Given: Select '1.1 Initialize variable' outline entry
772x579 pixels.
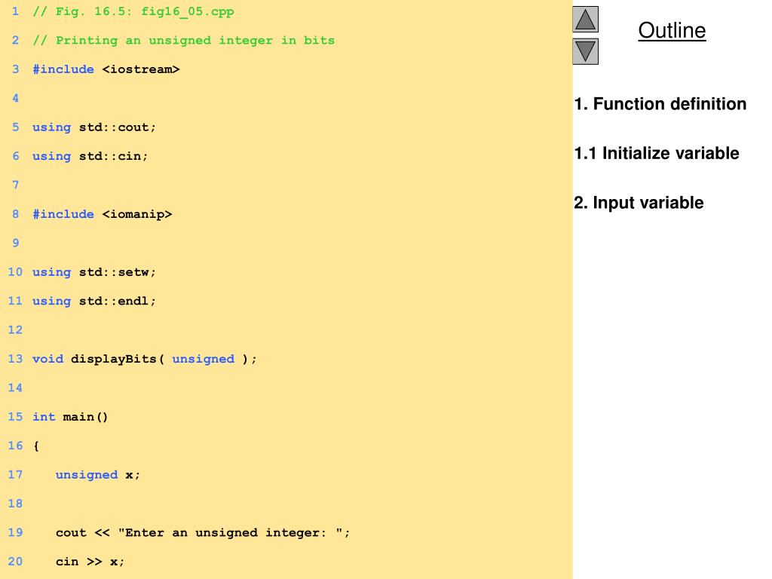Looking at the screenshot, I should pyautogui.click(x=657, y=153).
